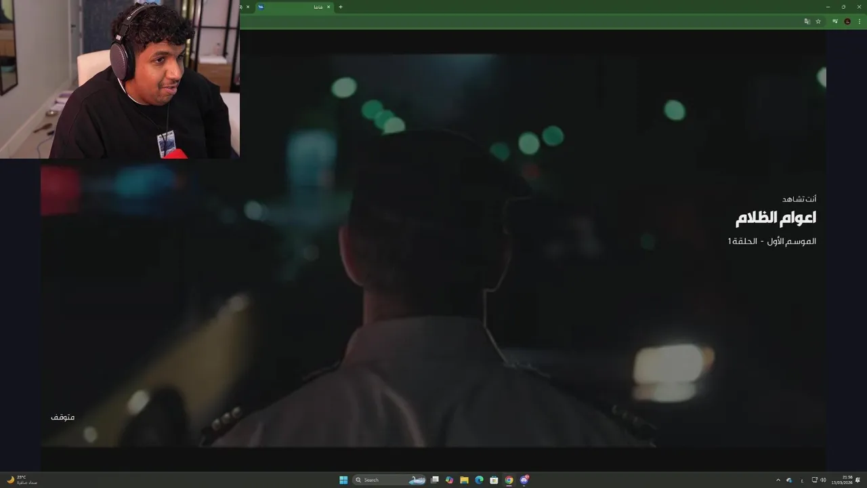Open the notifications bell icon
The width and height of the screenshot is (867, 488).
coord(858,480)
